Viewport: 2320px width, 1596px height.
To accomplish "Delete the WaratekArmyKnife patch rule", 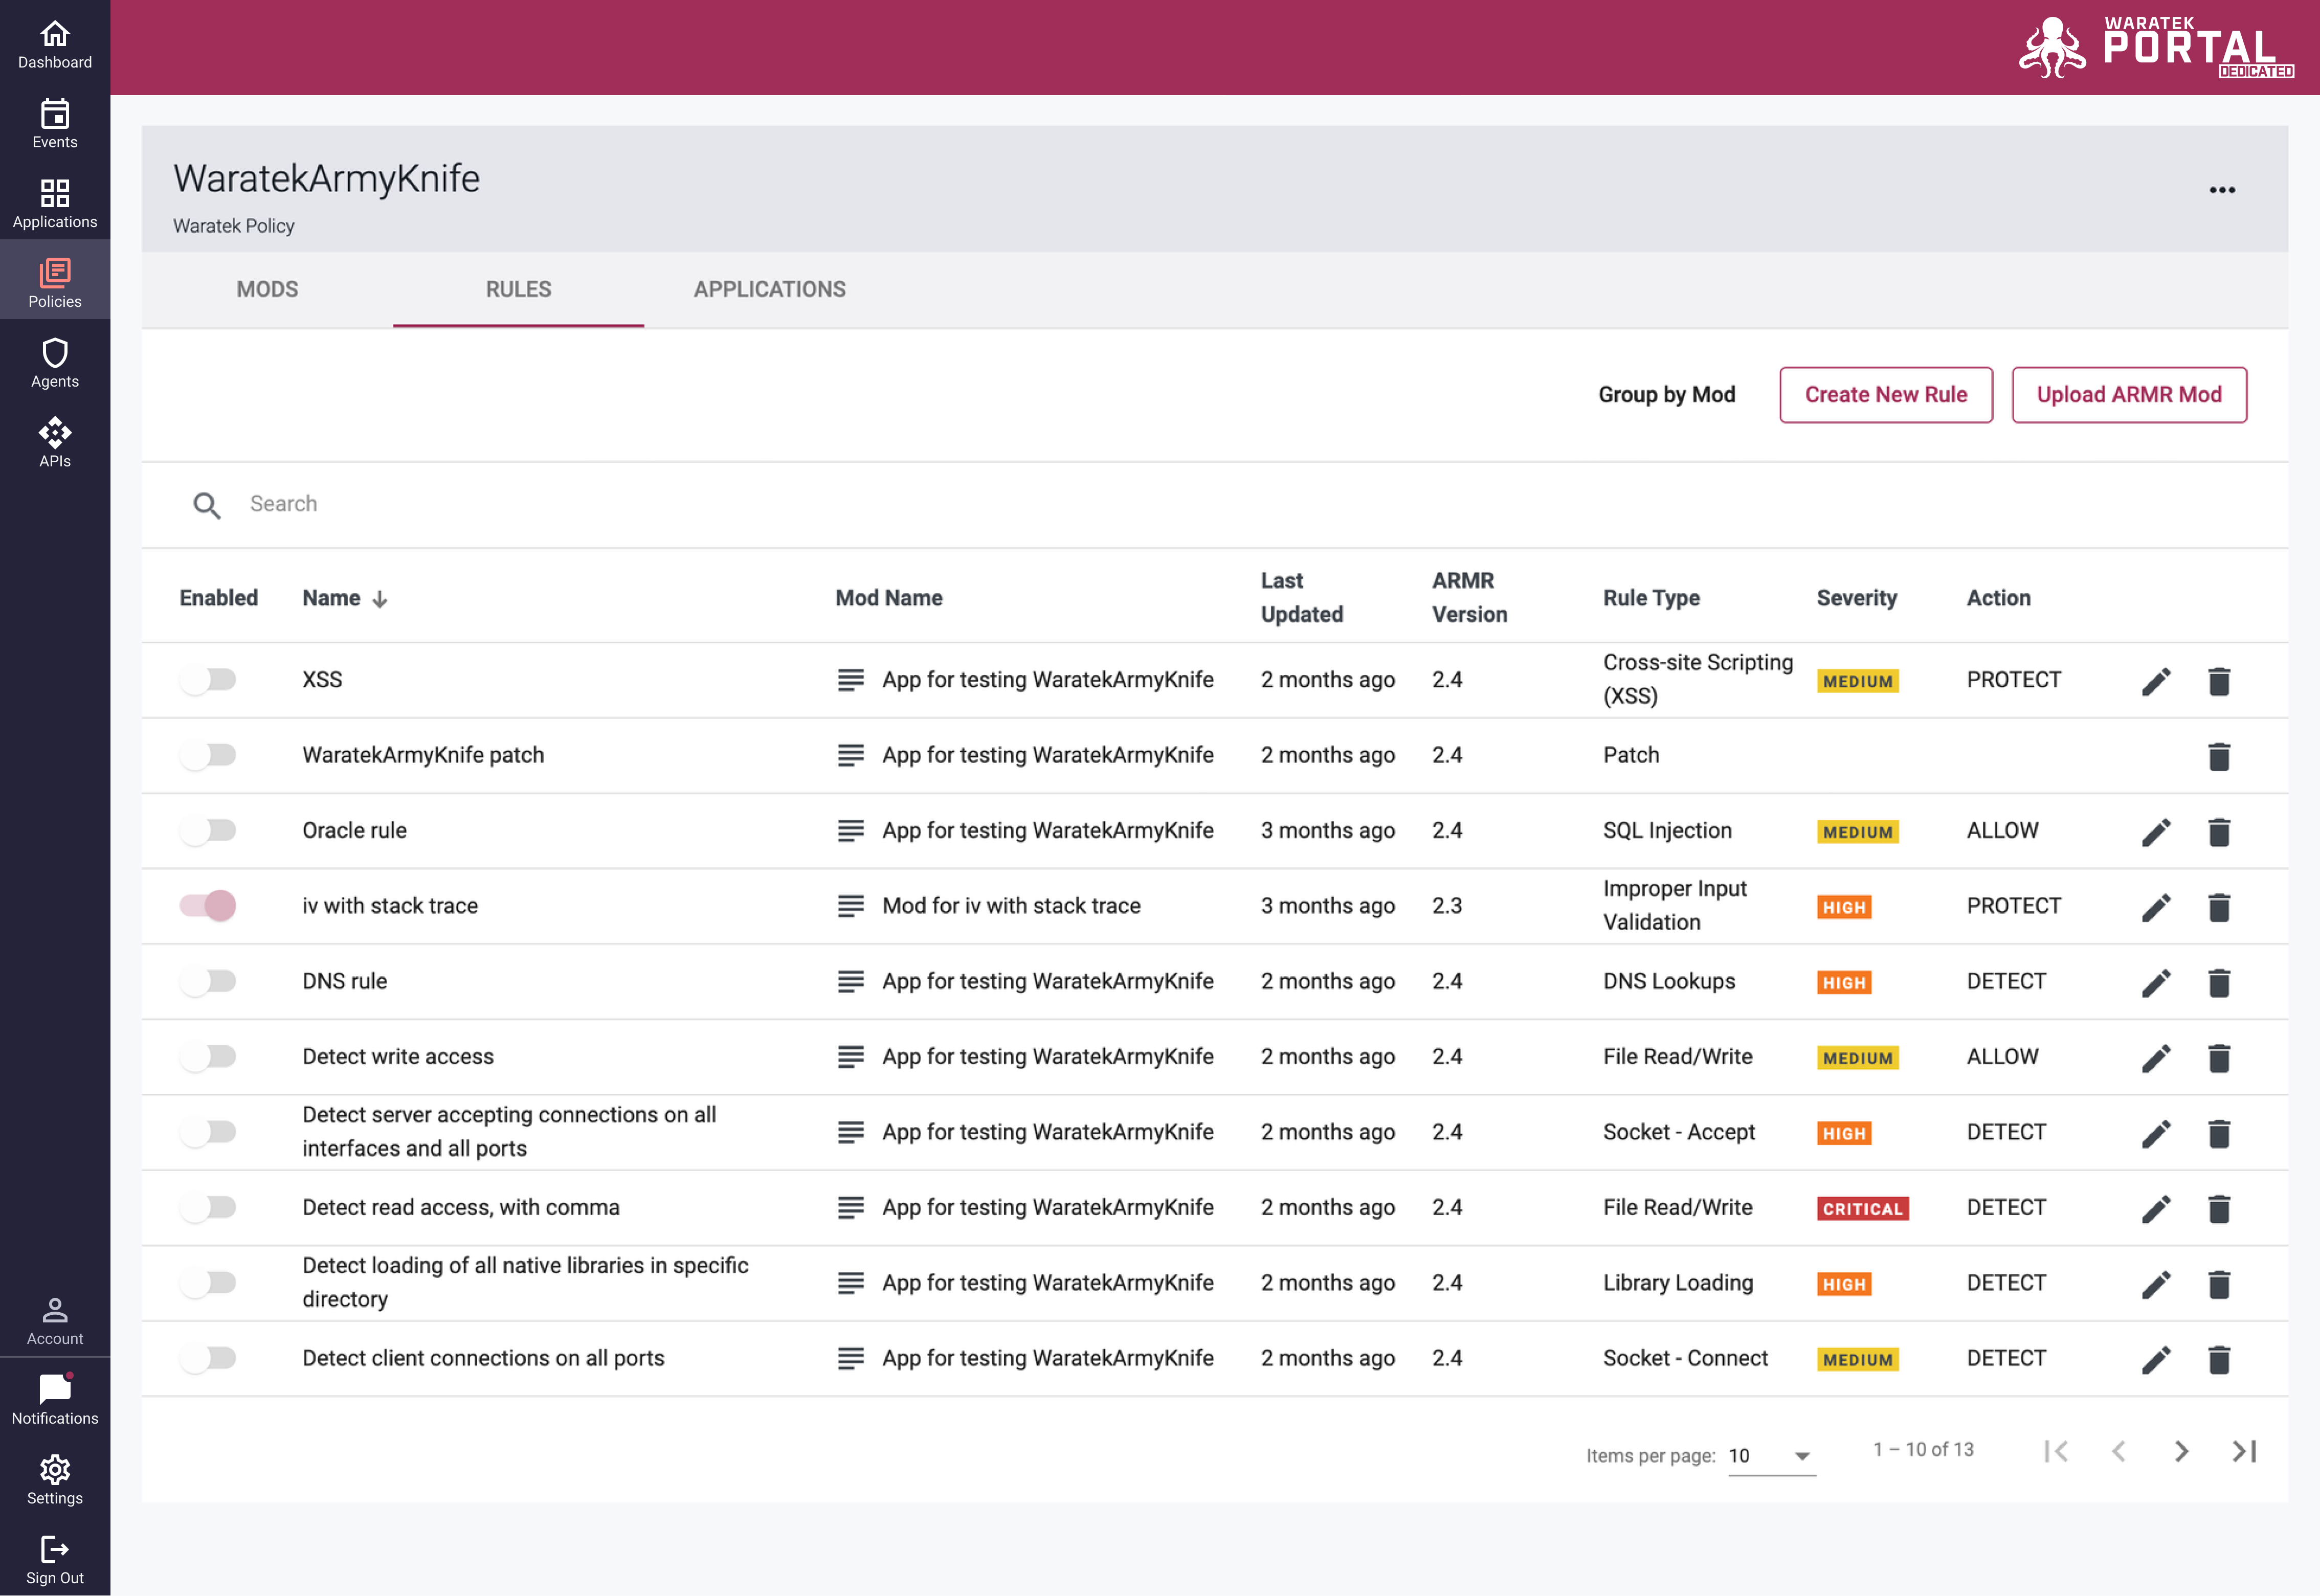I will [2219, 756].
